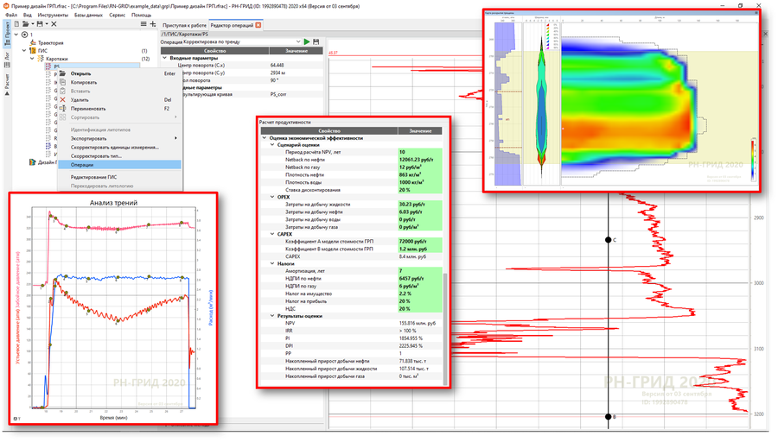Collapse the Каротажи tree branch
The image size is (778, 442).
tap(32, 59)
